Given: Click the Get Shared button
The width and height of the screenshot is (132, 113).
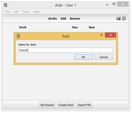Looking at the screenshot, I should click(47, 105).
